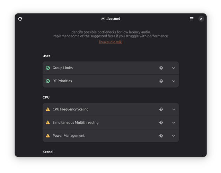The height and width of the screenshot is (173, 221).
Task: Click the help icon for CPU Frequency Scaling
Action: click(161, 109)
